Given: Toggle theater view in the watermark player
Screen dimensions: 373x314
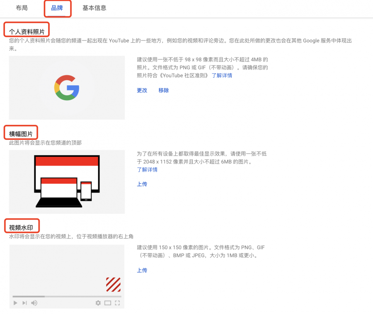Looking at the screenshot, I should pos(108,303).
